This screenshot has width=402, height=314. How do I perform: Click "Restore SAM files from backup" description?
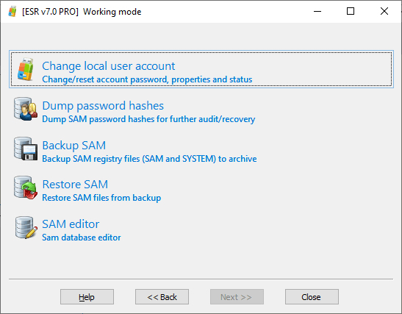click(101, 198)
